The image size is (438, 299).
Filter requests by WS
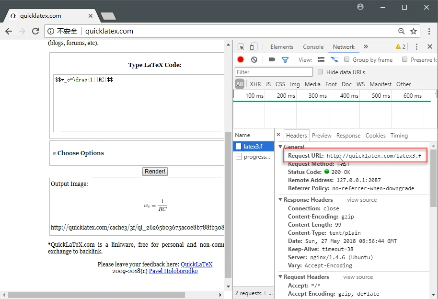point(360,84)
